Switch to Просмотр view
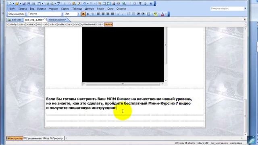Image resolution: width=258 pixels, height=145 pixels. click(x=56, y=138)
